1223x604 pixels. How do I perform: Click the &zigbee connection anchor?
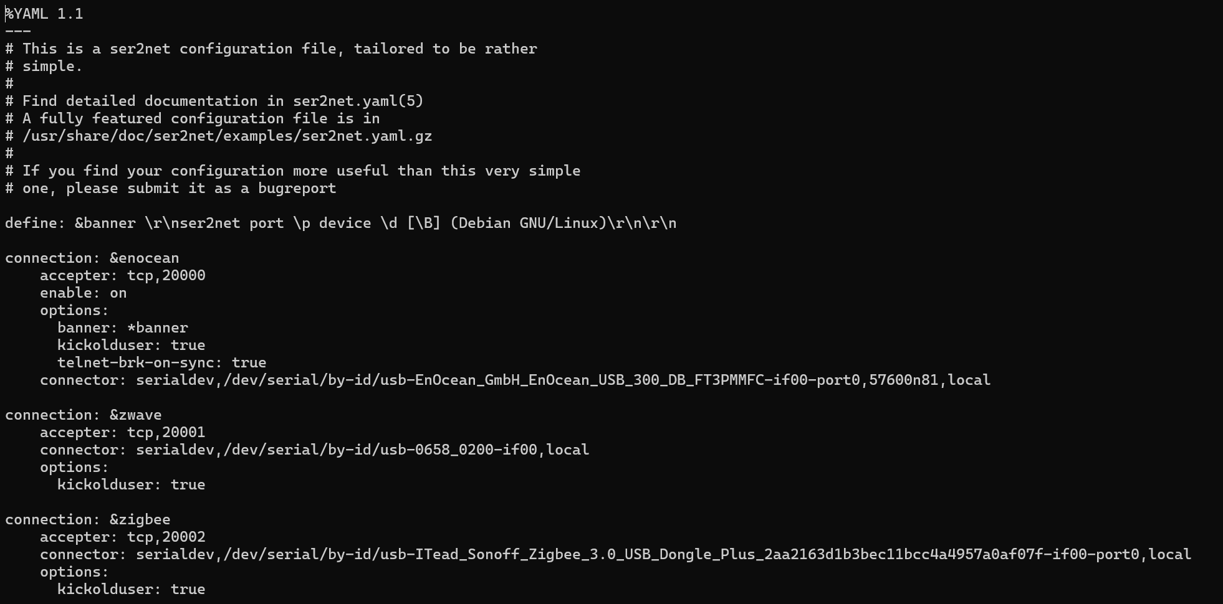click(x=140, y=519)
